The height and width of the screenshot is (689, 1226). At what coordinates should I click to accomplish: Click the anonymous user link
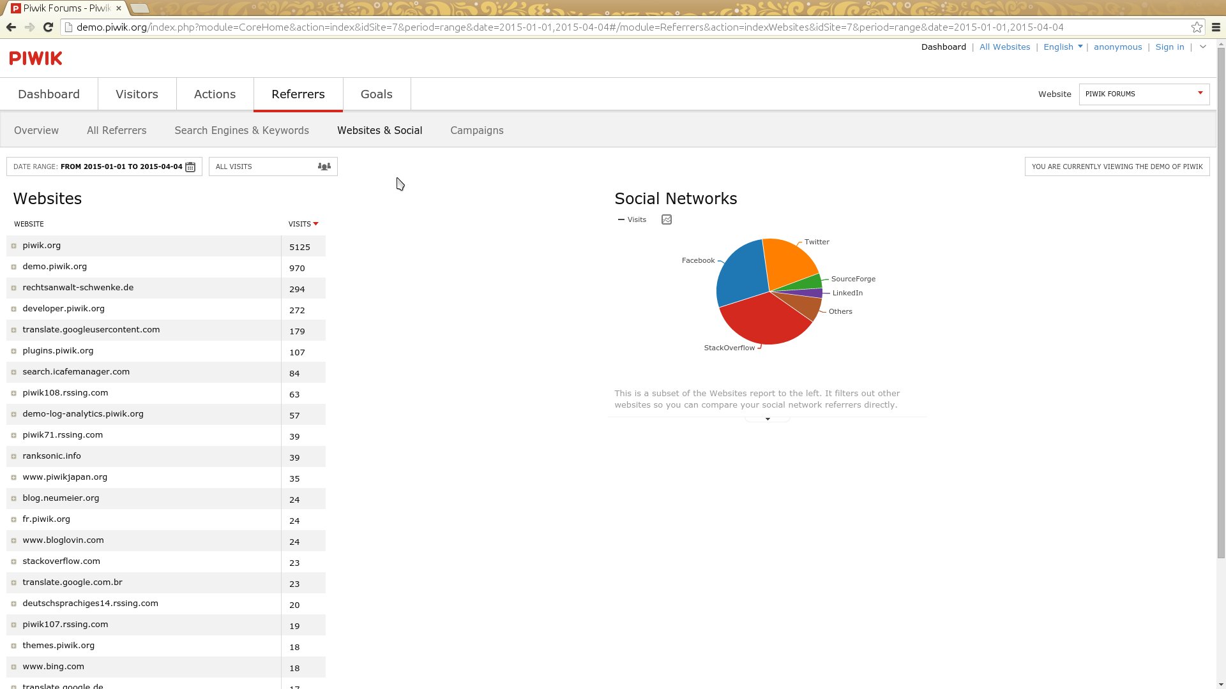(1118, 47)
